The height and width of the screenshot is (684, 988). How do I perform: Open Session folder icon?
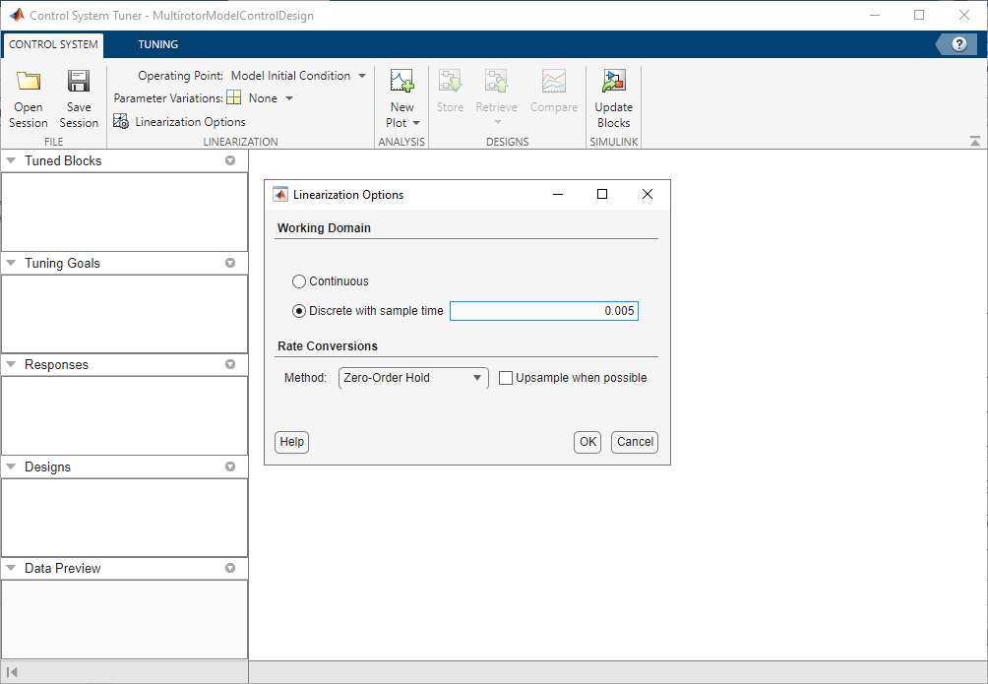point(29,81)
